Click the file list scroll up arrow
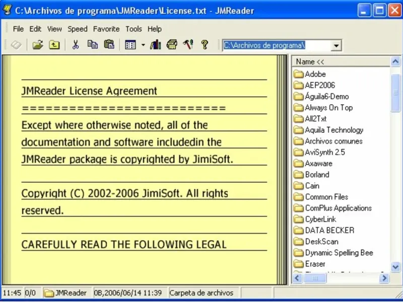 [395, 61]
